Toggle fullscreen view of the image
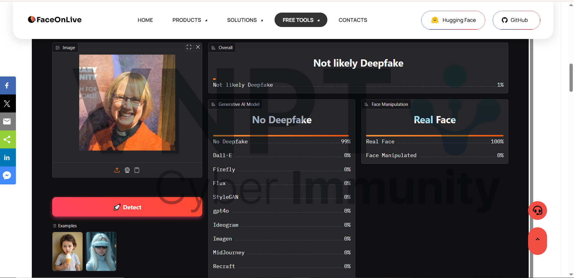574x278 pixels. pyautogui.click(x=189, y=47)
